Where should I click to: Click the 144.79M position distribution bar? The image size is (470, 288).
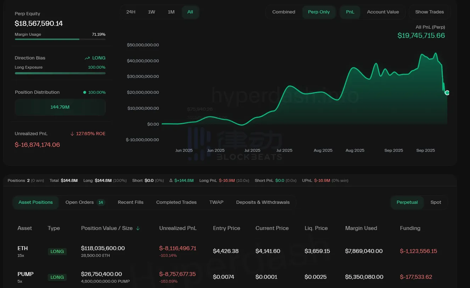click(60, 107)
